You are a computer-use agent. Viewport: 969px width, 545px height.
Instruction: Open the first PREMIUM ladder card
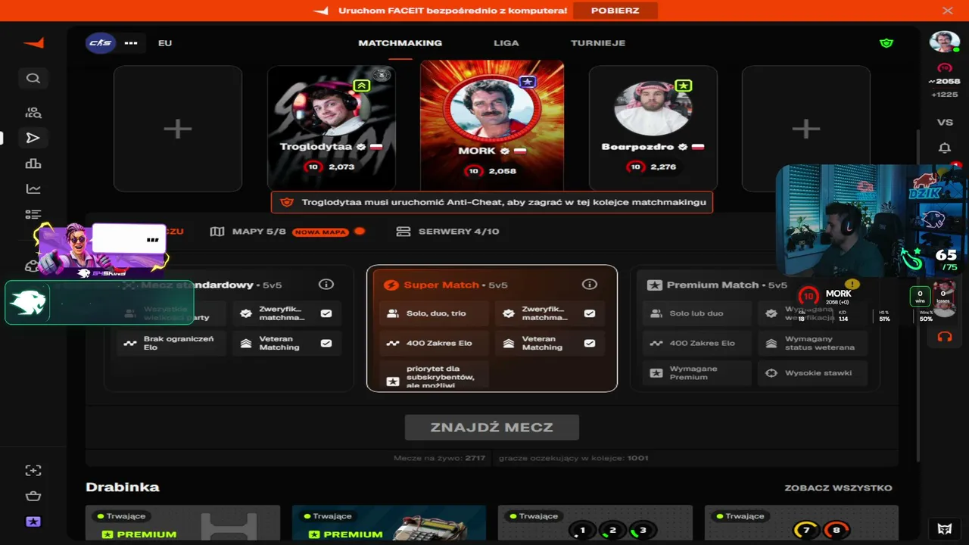click(182, 523)
